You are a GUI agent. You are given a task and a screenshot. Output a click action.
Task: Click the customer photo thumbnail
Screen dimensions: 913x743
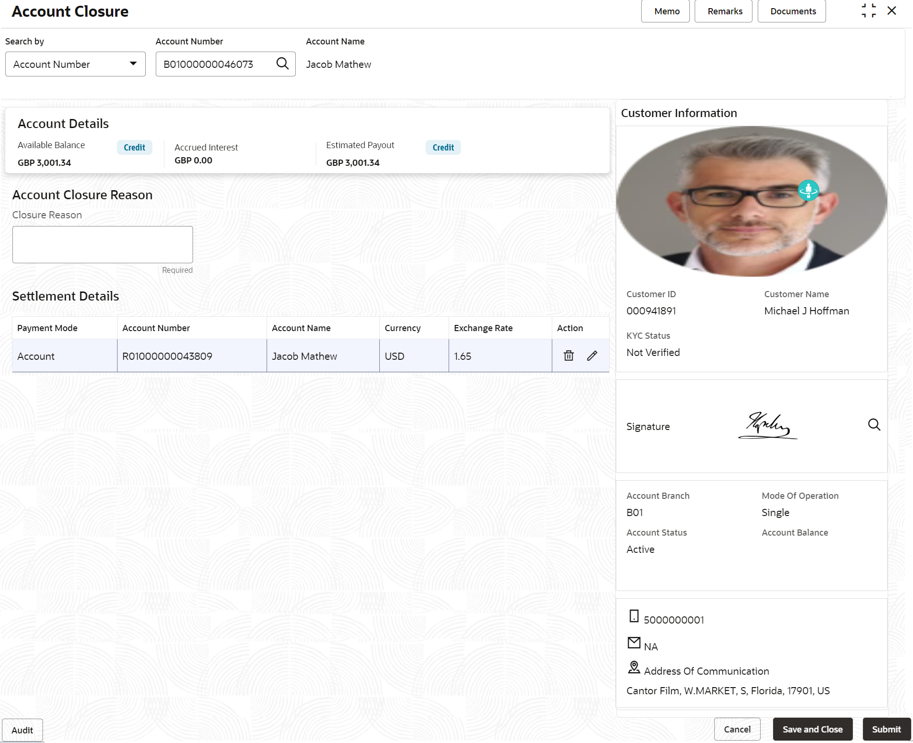752,201
